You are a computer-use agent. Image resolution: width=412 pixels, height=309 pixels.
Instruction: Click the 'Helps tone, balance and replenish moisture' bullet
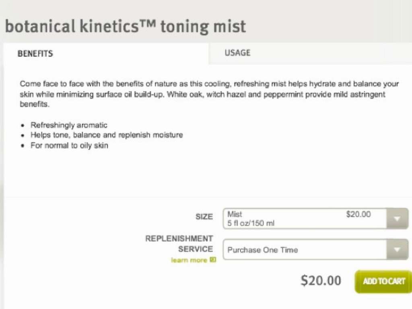click(107, 135)
